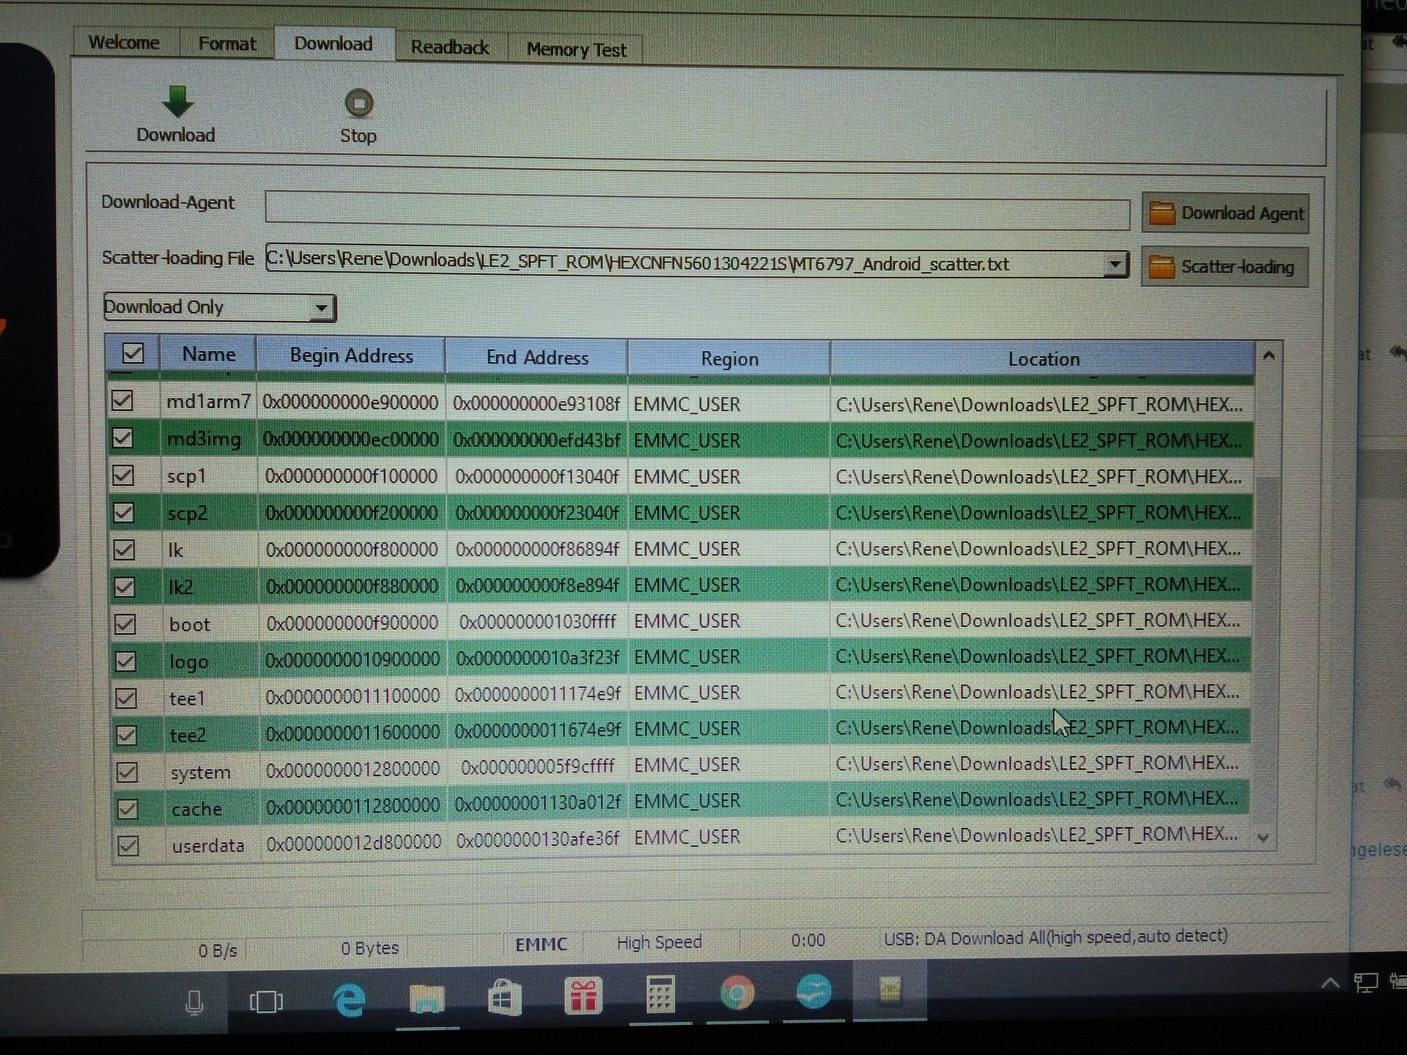Image resolution: width=1407 pixels, height=1055 pixels.
Task: Click the userdata row location path
Action: [1036, 834]
